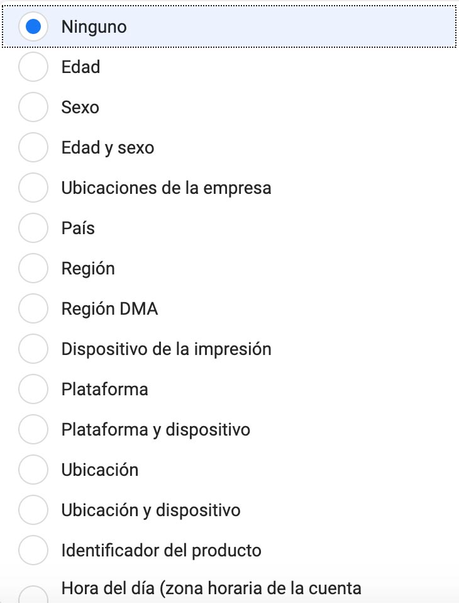Select Ubicación y dispositivo option

point(33,510)
